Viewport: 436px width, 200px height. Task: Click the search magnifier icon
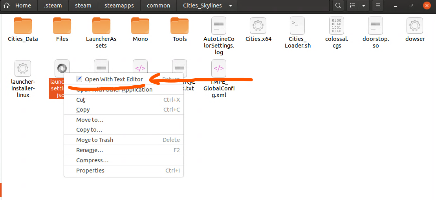pos(338,6)
